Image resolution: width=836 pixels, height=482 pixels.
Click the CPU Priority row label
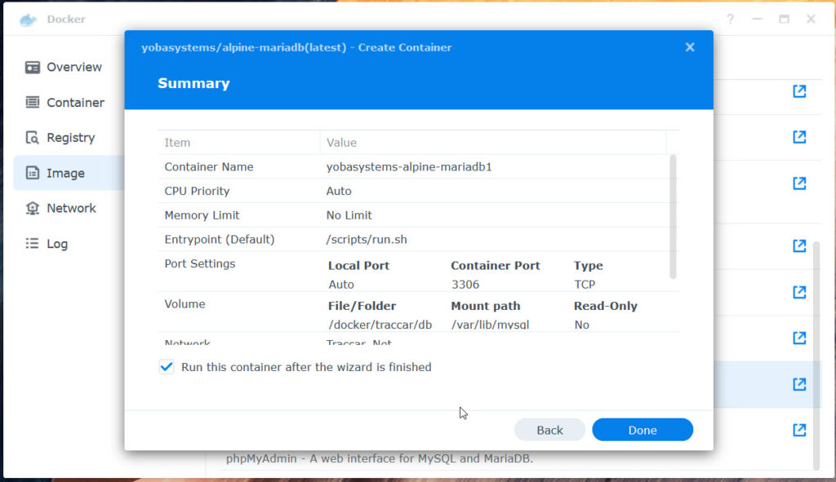(197, 191)
